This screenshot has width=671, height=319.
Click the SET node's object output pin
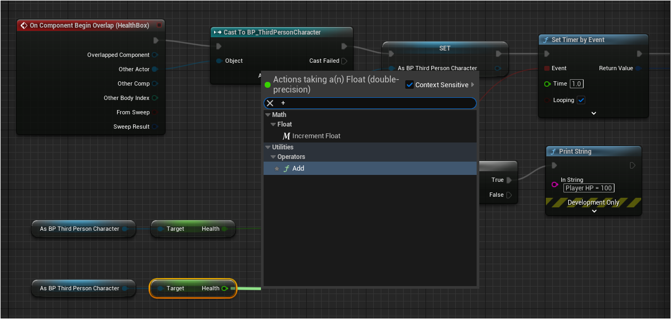498,68
